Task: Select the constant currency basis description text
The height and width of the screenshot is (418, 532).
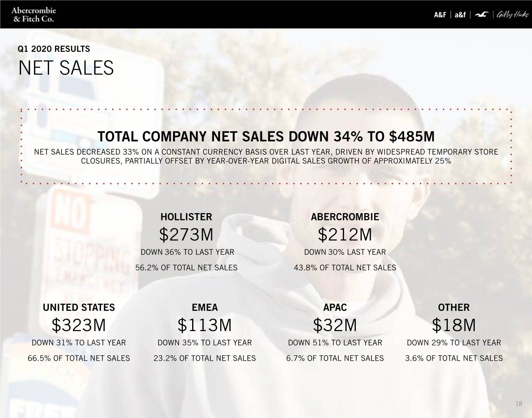Action: click(x=266, y=157)
